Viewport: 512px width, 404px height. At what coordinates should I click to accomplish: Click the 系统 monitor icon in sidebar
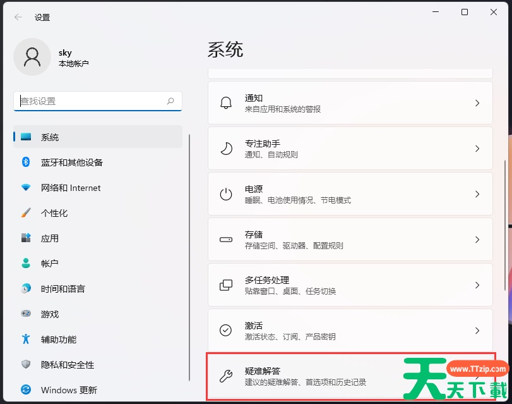26,137
